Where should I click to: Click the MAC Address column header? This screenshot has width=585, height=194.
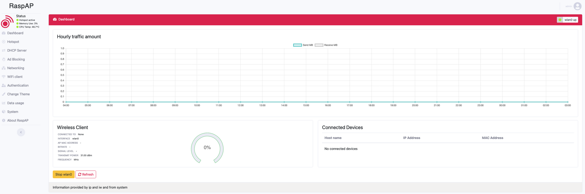pos(493,138)
